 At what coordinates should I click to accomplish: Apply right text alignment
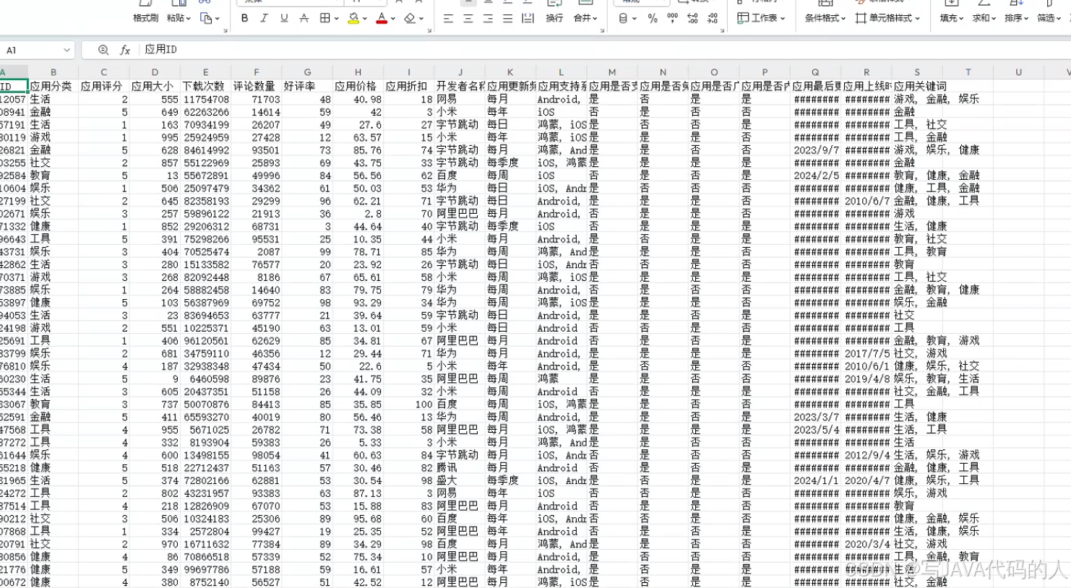(488, 18)
